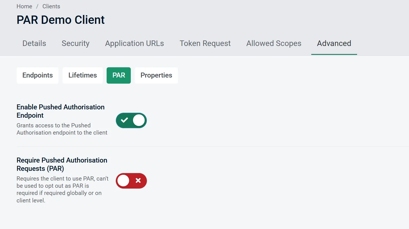Disable the Enable Pushed Authorisation Endpoint toggle
The width and height of the screenshot is (409, 229).
coord(131,120)
